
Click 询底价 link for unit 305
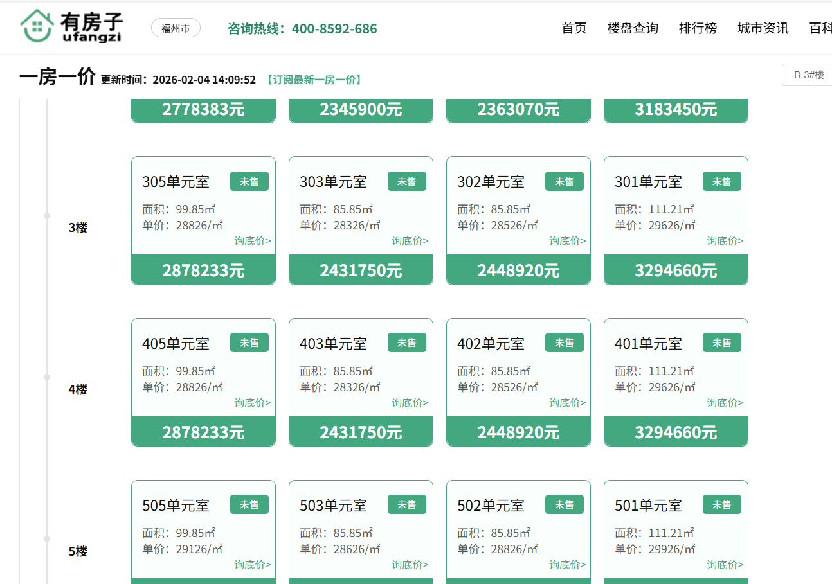(x=252, y=241)
